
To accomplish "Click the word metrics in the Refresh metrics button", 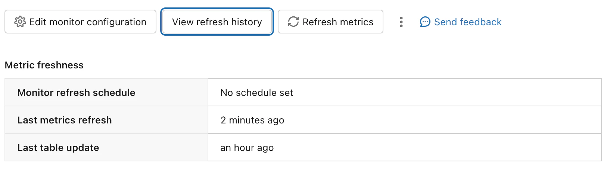I will pyautogui.click(x=357, y=22).
